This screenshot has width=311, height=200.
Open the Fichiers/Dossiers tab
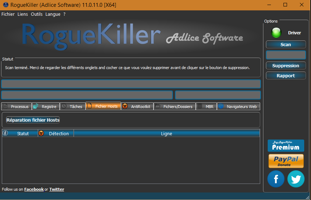175,107
